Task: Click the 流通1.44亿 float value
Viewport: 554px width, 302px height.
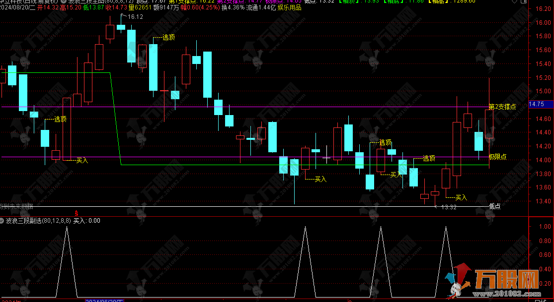Action: coord(261,7)
